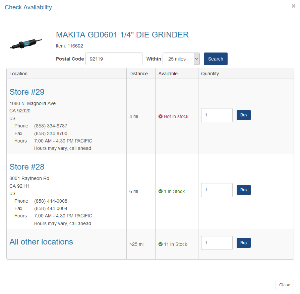Click quantity field for All other locations

tap(217, 242)
